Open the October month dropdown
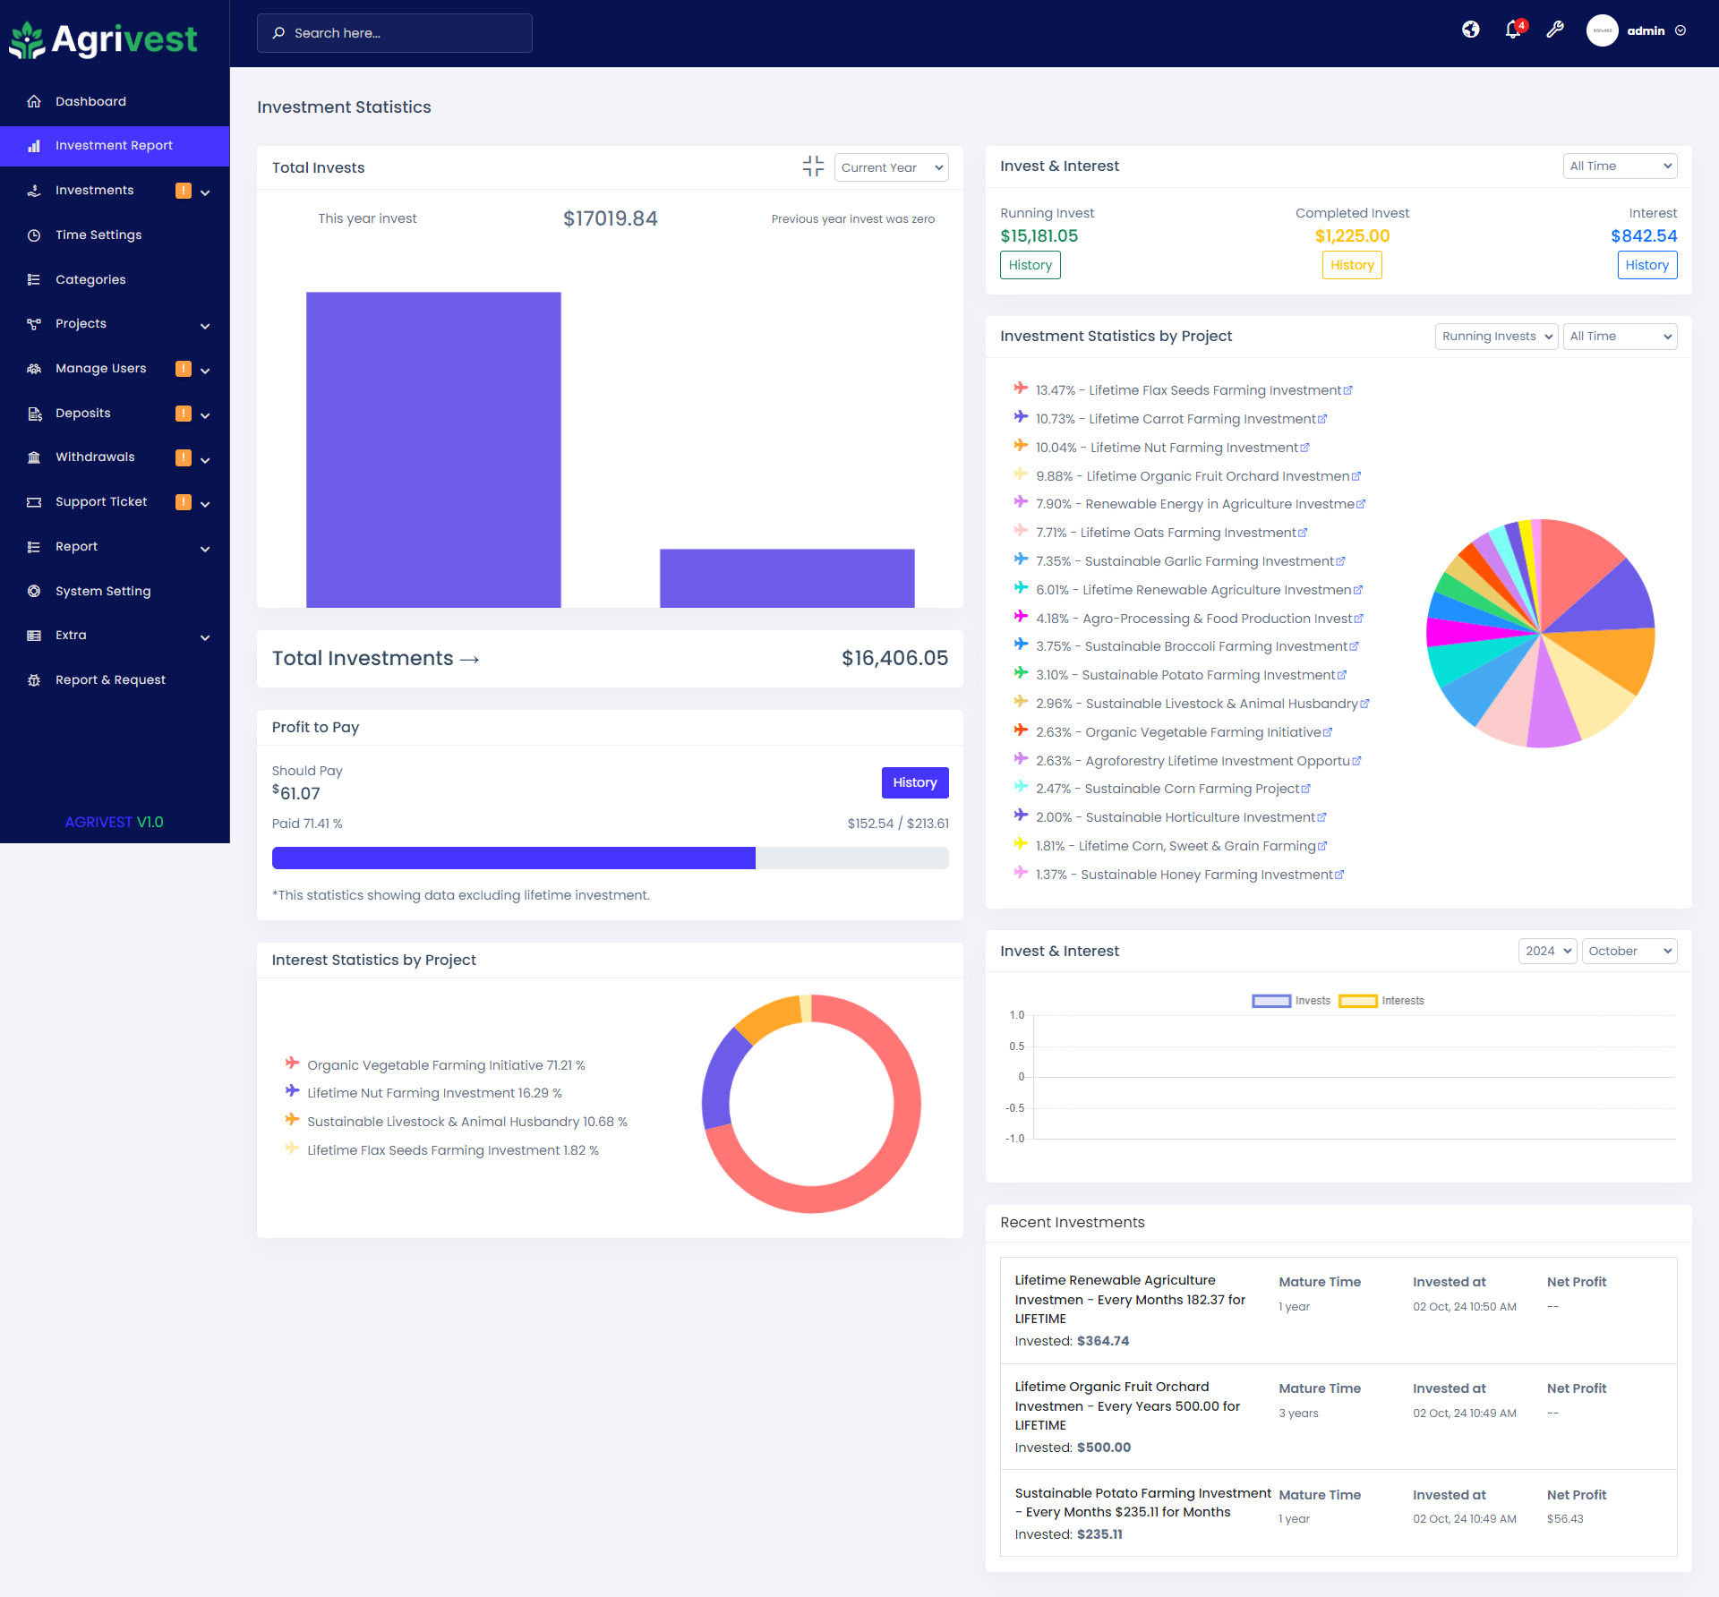 [1629, 951]
